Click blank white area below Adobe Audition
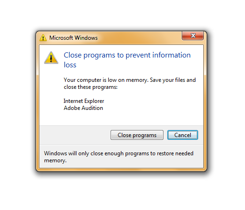This screenshot has width=245, height=210. (121, 118)
